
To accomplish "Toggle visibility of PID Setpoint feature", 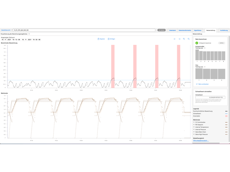I will [x=194, y=125].
